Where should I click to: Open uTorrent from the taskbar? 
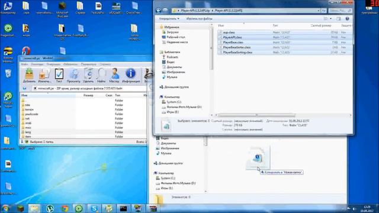click(x=50, y=208)
